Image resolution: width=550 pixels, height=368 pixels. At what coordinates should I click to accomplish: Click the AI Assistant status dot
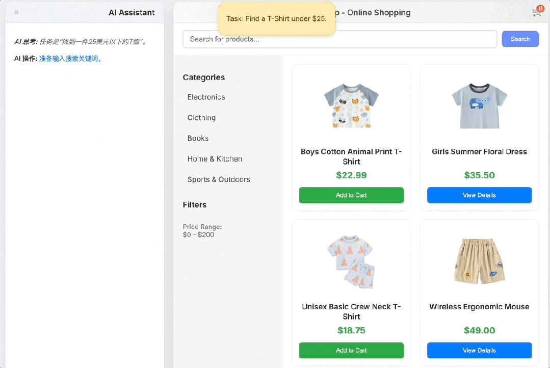(x=16, y=12)
